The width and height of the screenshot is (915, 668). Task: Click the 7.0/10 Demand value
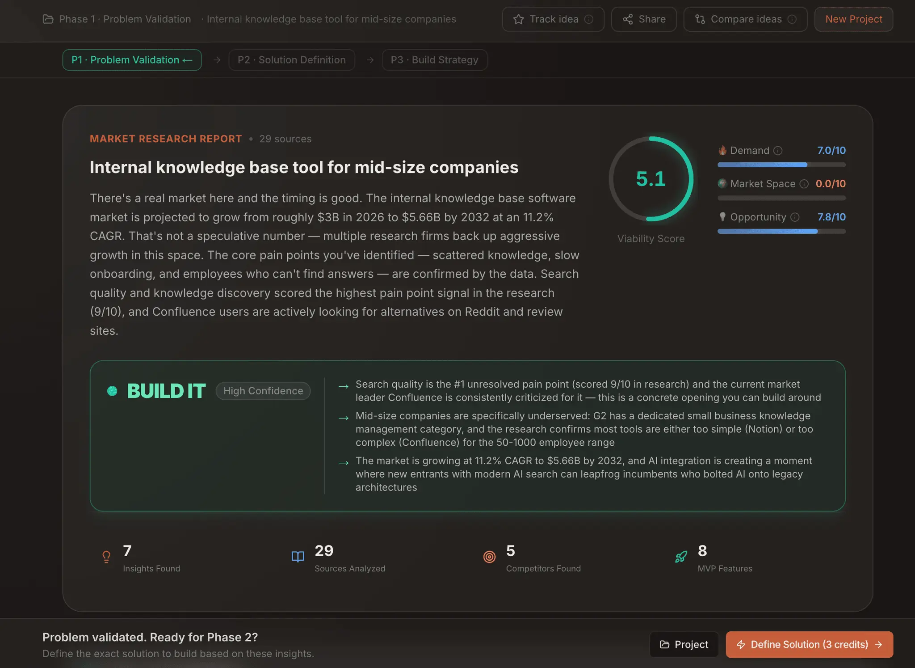(831, 150)
